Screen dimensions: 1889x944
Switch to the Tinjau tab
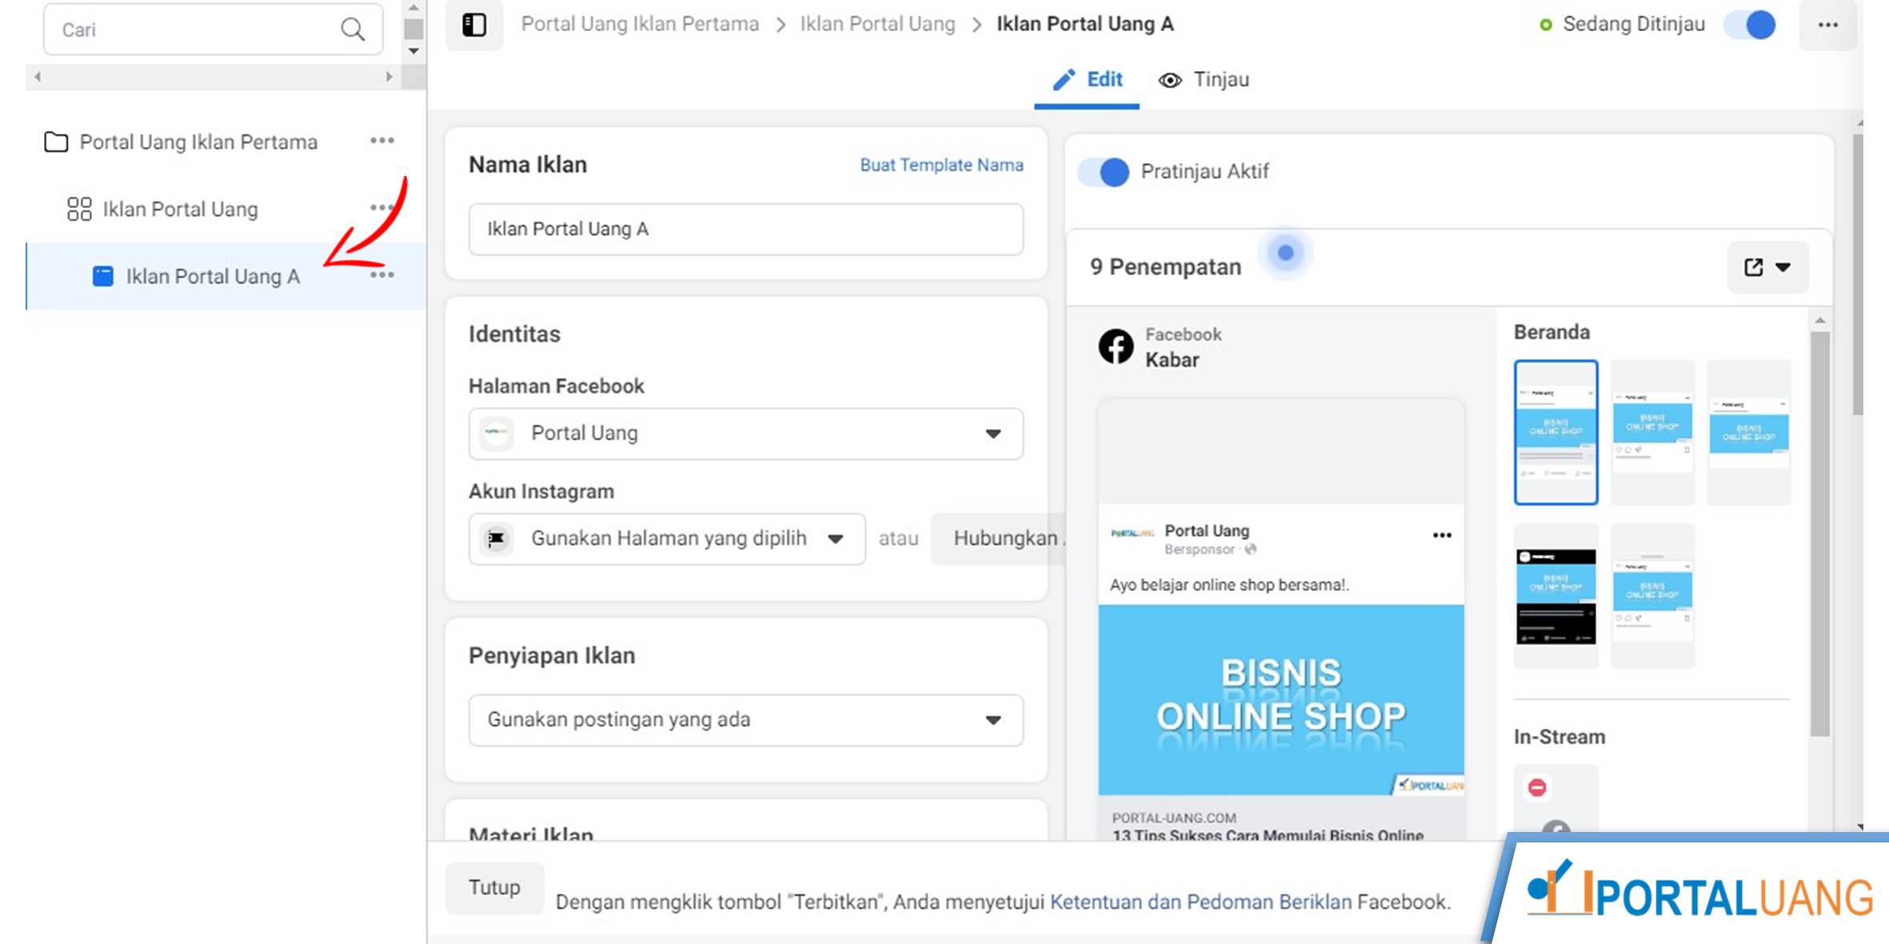[x=1204, y=80]
